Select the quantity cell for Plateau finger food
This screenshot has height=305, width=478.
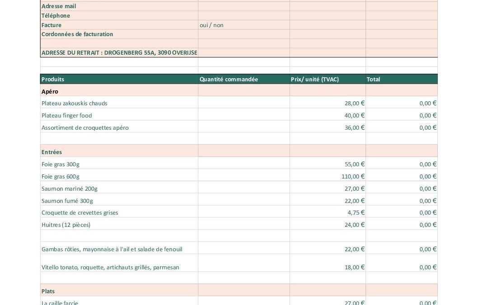click(244, 115)
